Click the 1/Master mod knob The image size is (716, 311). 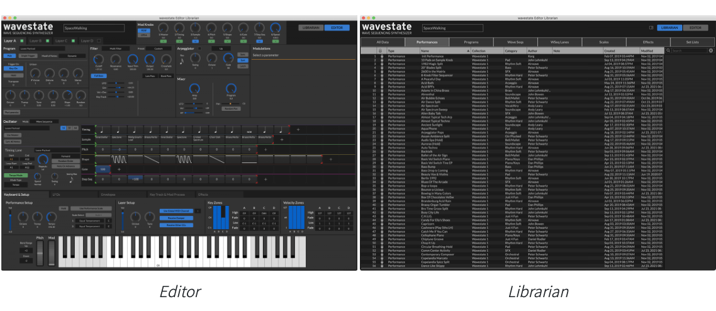163,28
